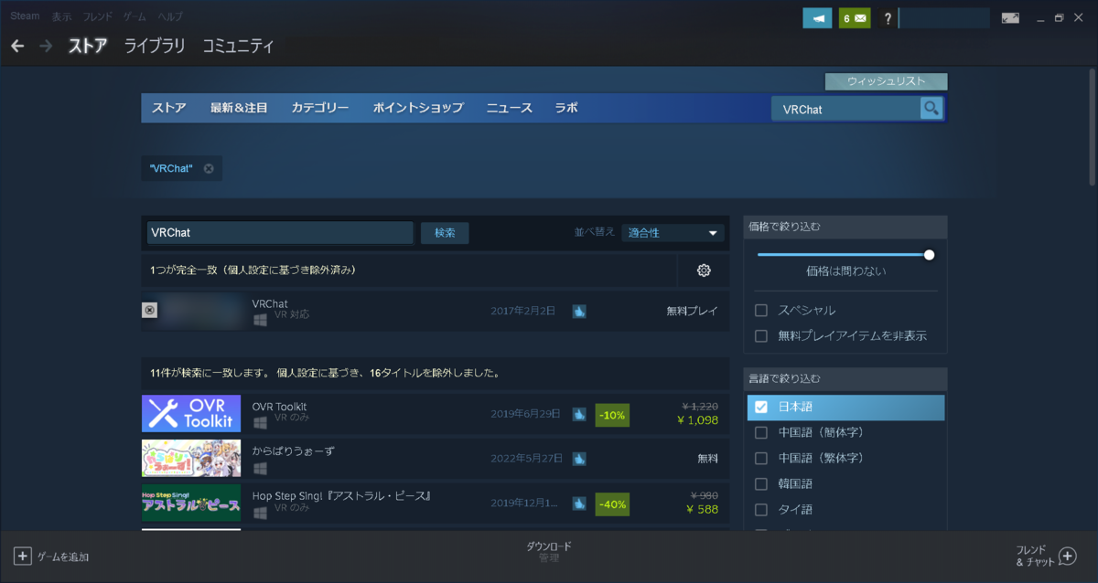Open the カテゴリー nav dropdown
The height and width of the screenshot is (583, 1098).
(320, 108)
